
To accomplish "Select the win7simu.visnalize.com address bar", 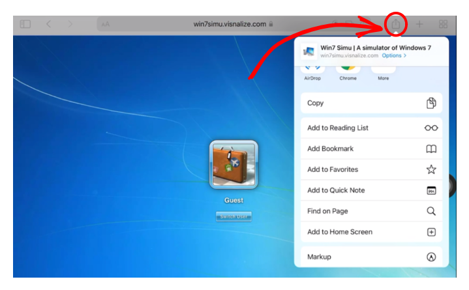I will 233,24.
